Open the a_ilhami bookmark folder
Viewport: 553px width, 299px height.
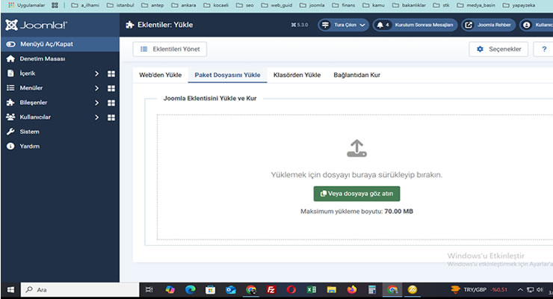click(x=85, y=5)
